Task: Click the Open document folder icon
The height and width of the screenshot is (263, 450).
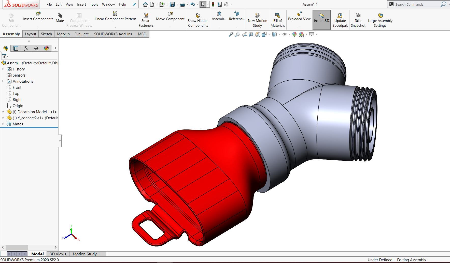Action: pos(162,4)
